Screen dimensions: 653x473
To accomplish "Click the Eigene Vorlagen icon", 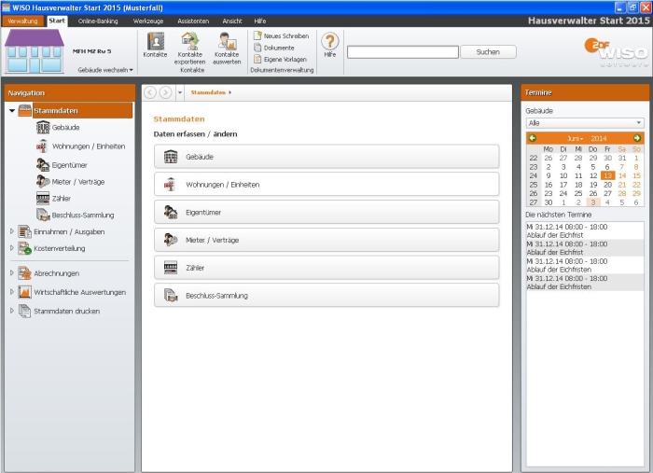I will [257, 59].
